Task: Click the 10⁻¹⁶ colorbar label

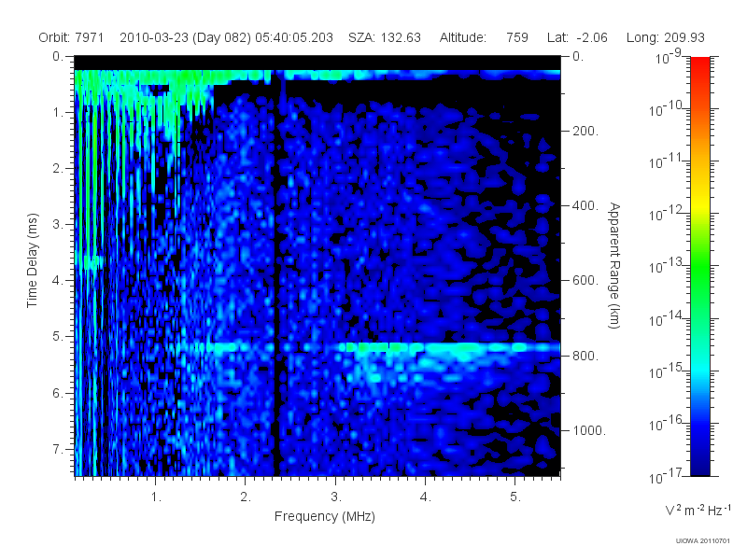Action: pos(667,423)
